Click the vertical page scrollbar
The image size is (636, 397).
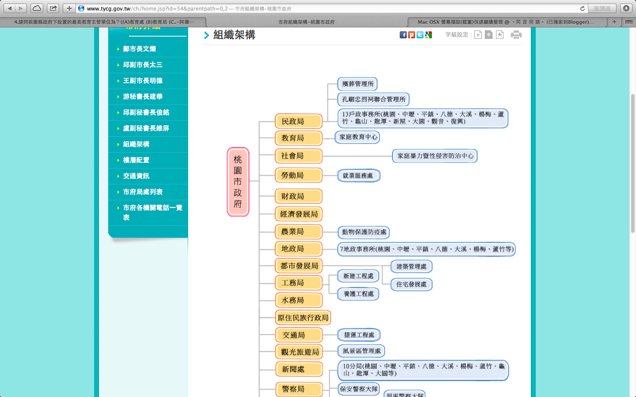click(x=632, y=163)
